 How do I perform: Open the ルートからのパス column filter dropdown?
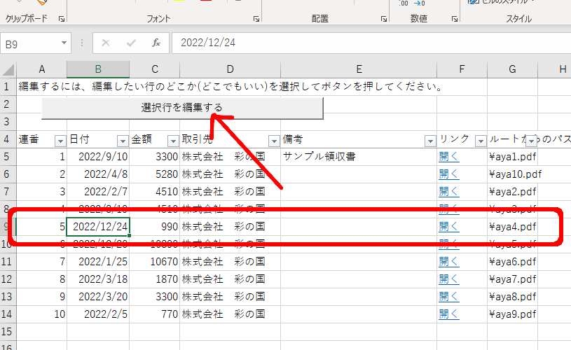click(532, 141)
